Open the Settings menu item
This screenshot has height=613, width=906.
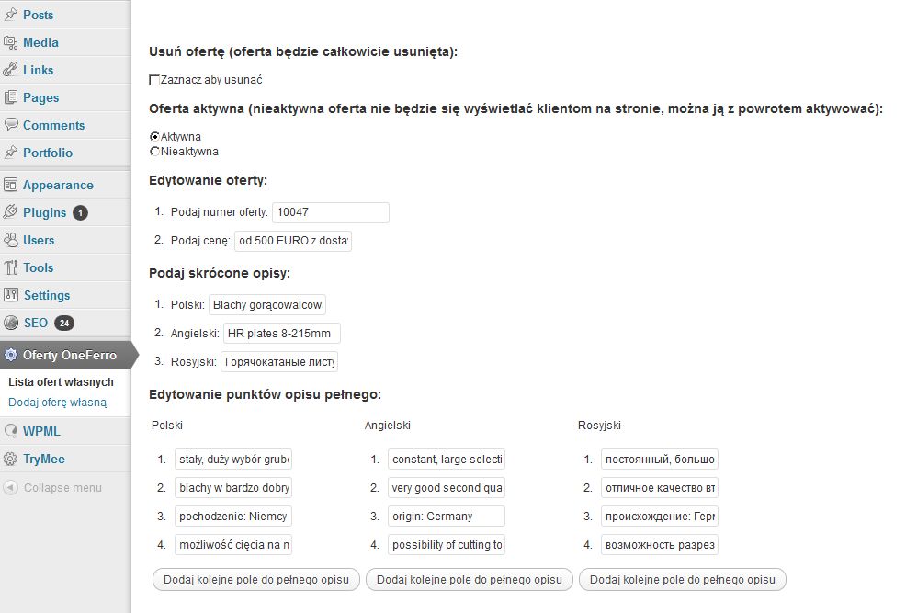(x=46, y=295)
